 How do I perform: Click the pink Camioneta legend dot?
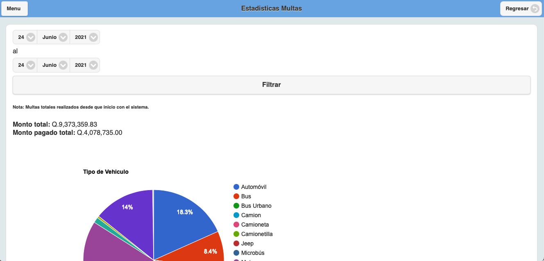pyautogui.click(x=236, y=225)
